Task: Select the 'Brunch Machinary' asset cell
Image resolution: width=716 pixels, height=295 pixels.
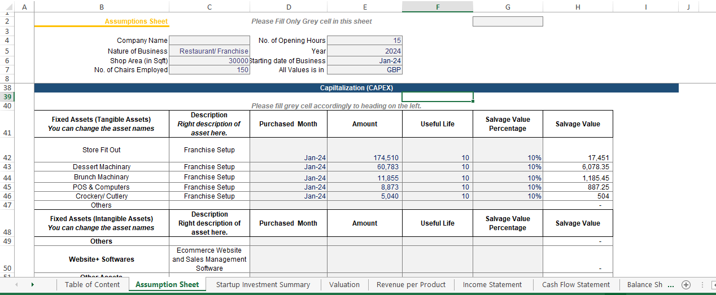Action: [x=102, y=177]
